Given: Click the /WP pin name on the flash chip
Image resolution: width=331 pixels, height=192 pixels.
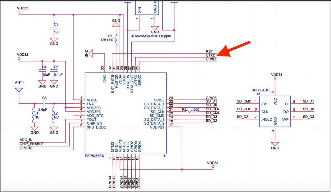Looking at the screenshot, I should tap(285, 120).
